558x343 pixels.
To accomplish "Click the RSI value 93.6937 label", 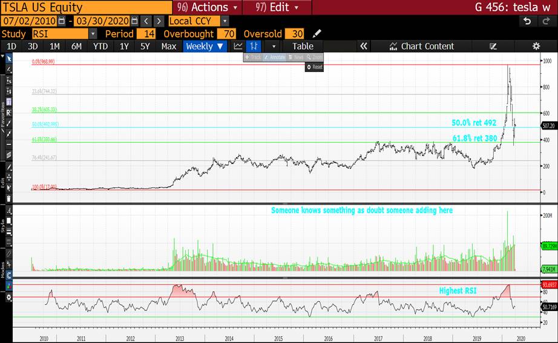I will point(549,285).
